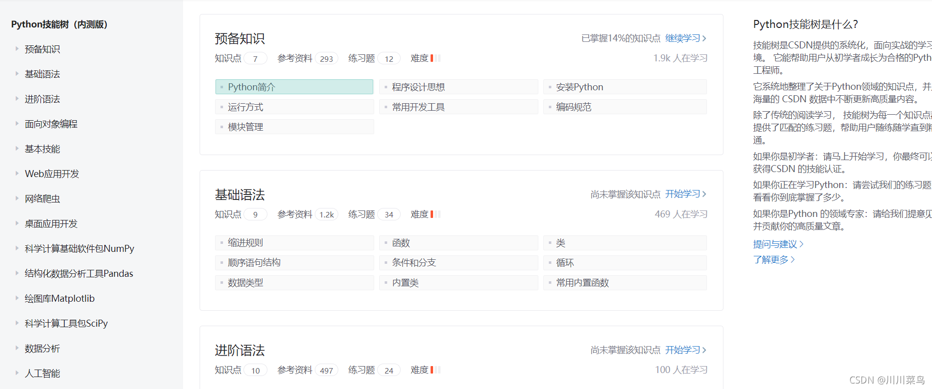
Task: Click the 练习题 count 12 badge
Action: pos(389,59)
